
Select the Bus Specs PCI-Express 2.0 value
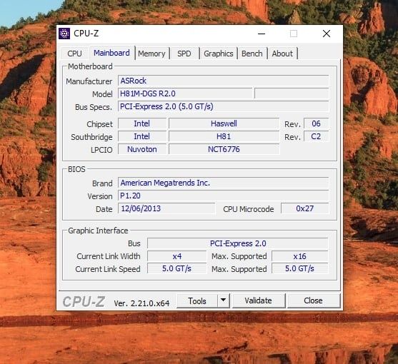pyautogui.click(x=224, y=106)
